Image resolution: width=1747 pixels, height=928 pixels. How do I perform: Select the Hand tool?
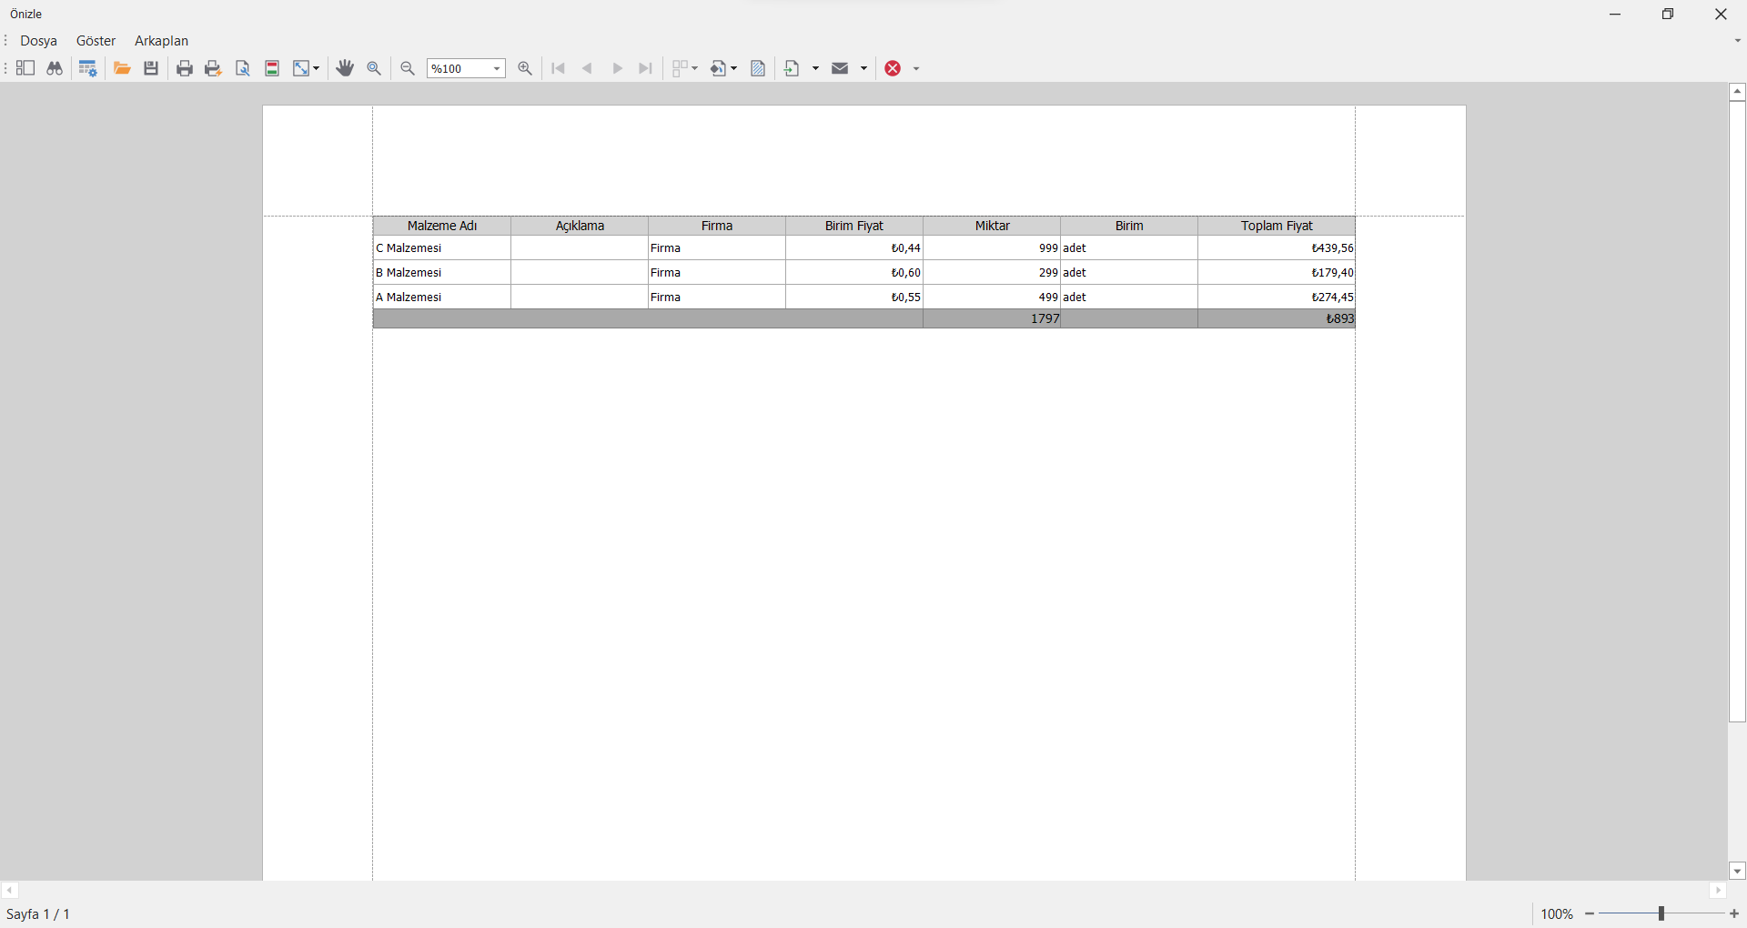345,68
